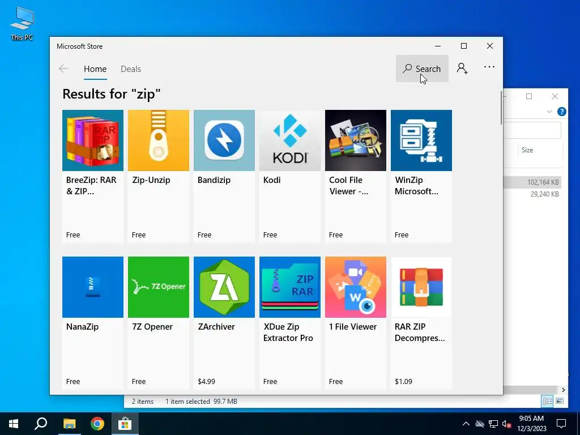Go back with the Store back arrow

click(63, 69)
